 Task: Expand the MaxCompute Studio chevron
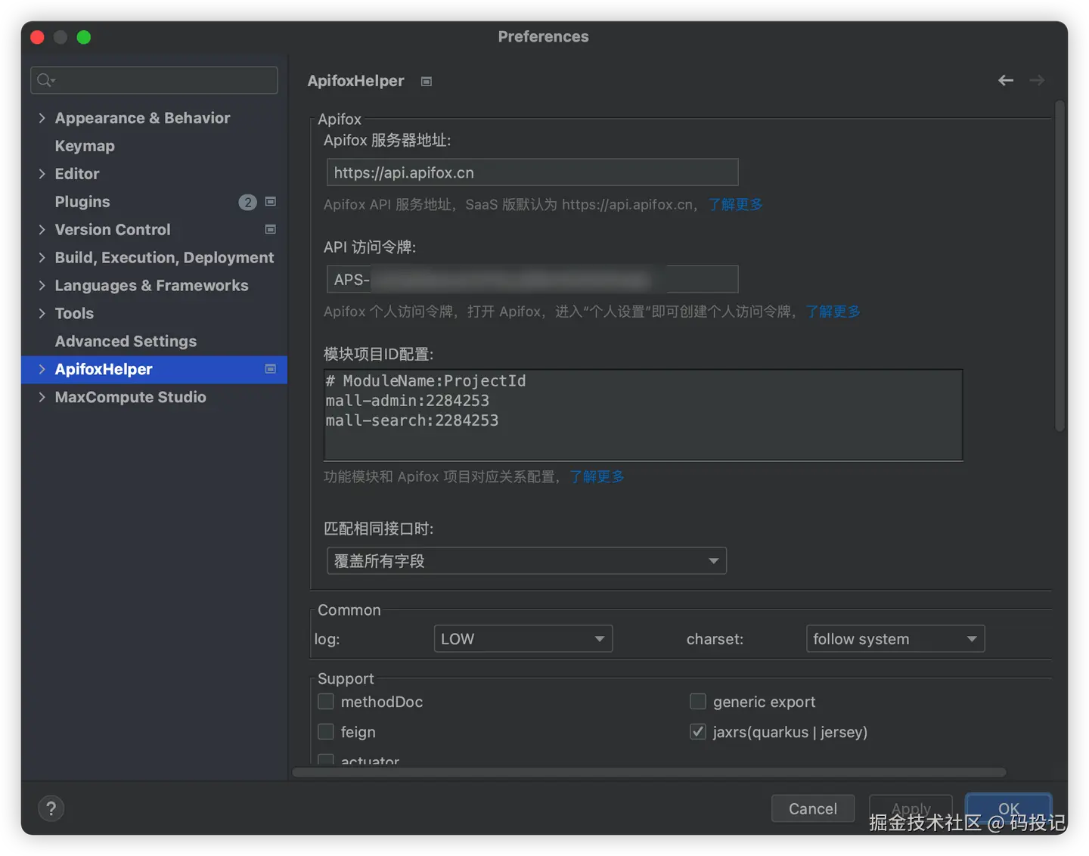[42, 397]
